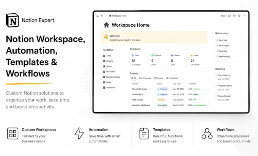The height and width of the screenshot is (156, 258).
Task: Click the 100% progress bar for Marketing Dashboard
Action: pos(200,105)
